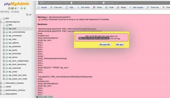The image size is (170, 98).
Task: Switch to Ưa dùng favorite tables
Action: 15,12
